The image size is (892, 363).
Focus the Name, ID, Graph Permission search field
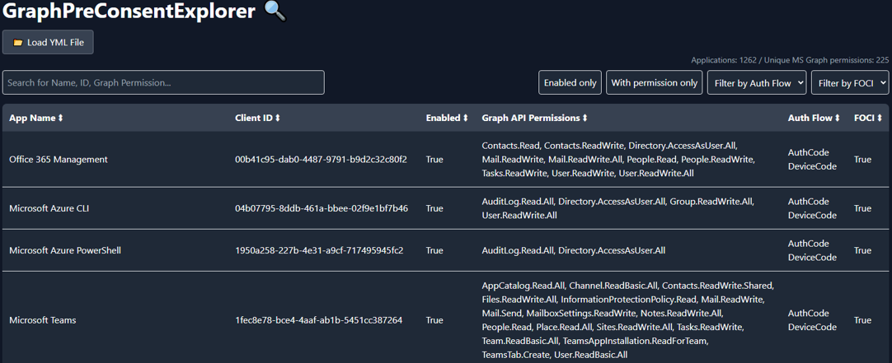point(163,82)
